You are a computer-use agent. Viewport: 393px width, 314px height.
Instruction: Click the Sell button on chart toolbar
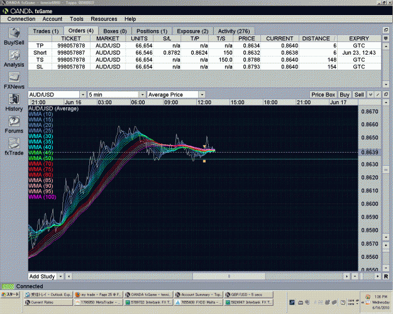click(359, 95)
